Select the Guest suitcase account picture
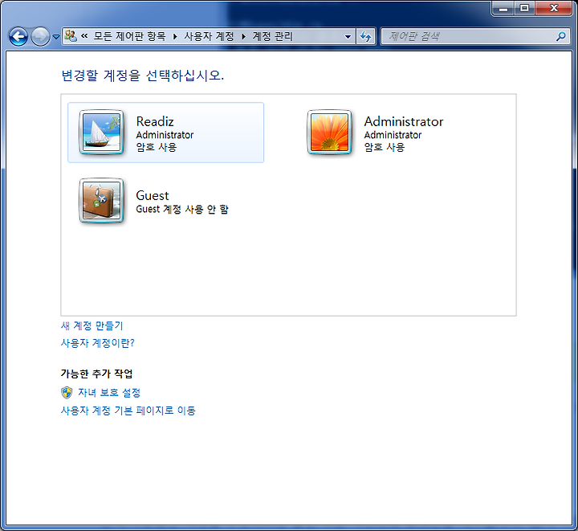This screenshot has height=531, width=578. [101, 201]
